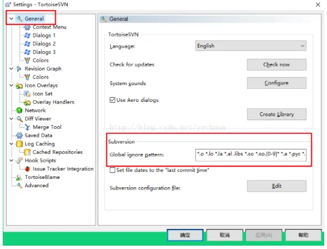Screen dimensions: 327x249
Task: Click the TortoiseBlame icon
Action: [x=19, y=177]
